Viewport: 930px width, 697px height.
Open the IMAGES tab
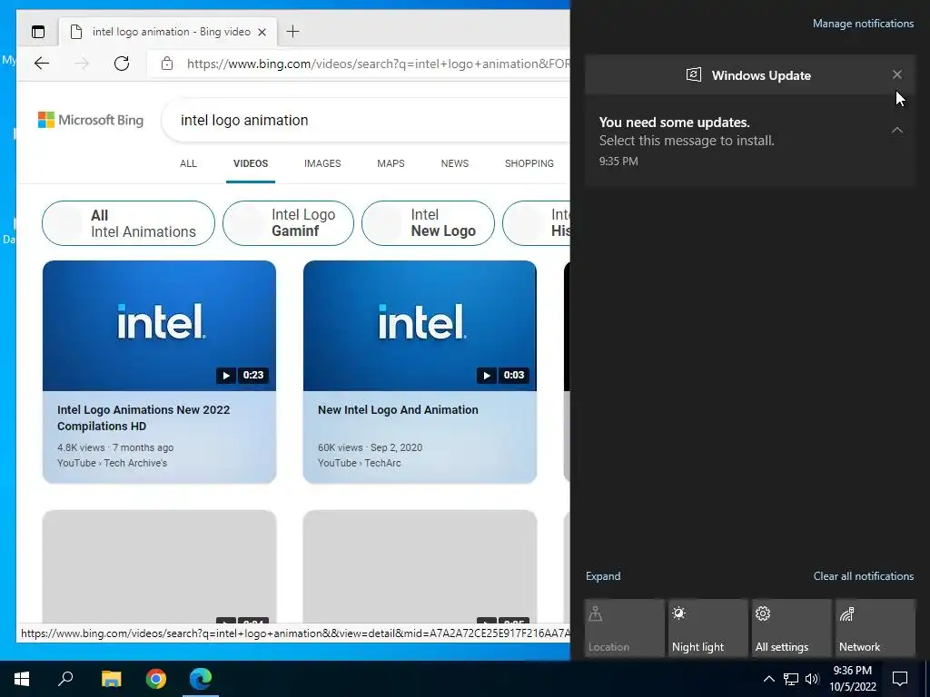coord(322,163)
